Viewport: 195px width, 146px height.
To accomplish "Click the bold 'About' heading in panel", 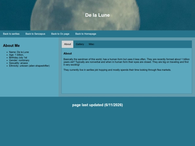I will click(68, 53).
